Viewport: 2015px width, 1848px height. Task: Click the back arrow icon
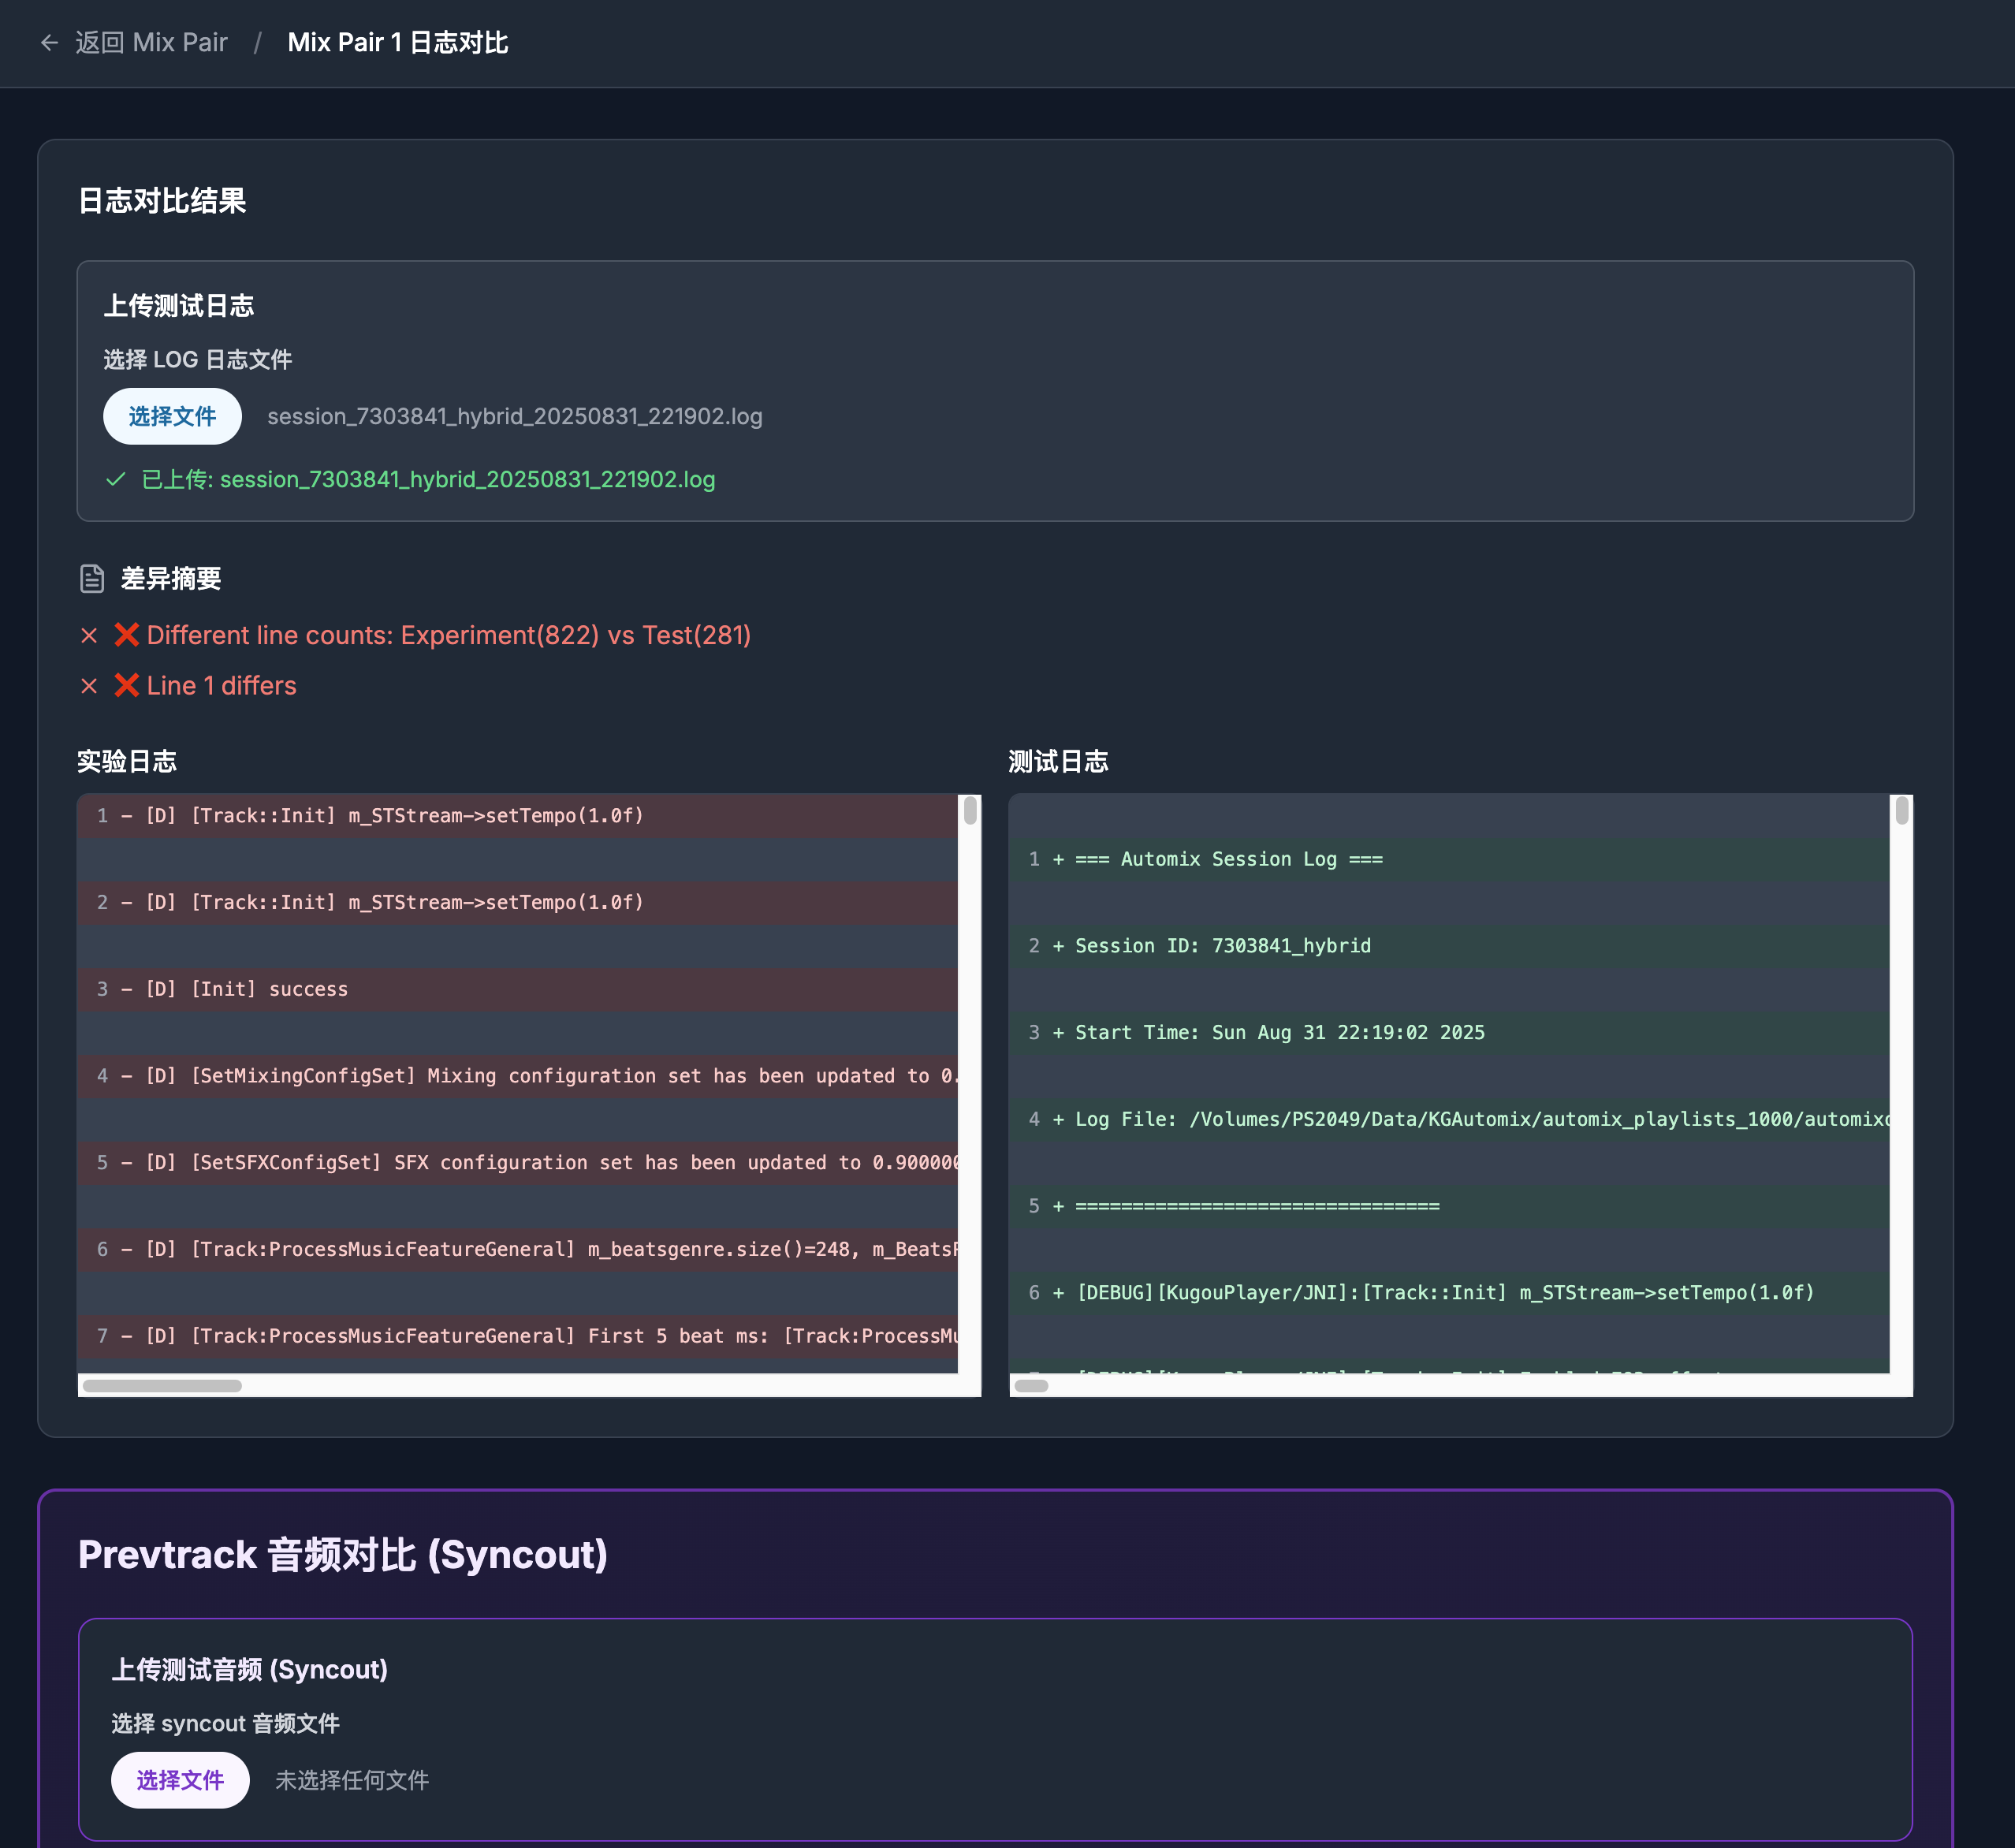point(49,43)
